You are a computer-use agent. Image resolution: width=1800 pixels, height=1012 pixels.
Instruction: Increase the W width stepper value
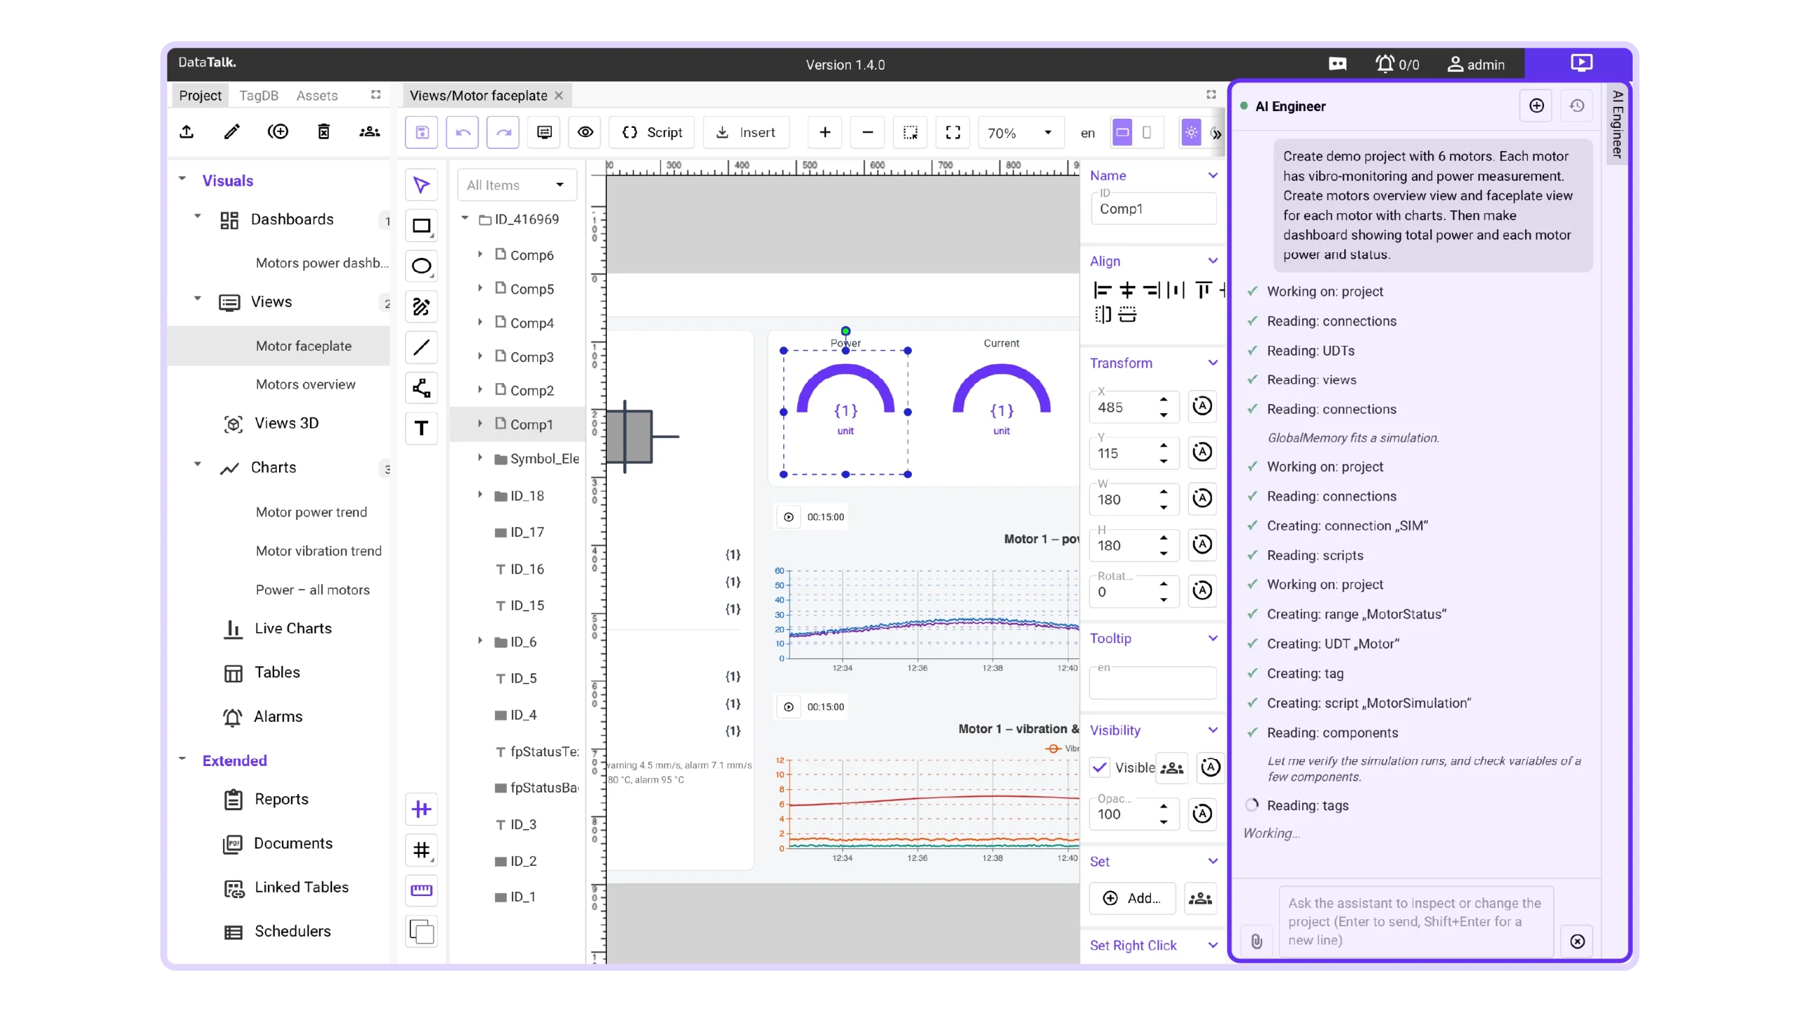click(1164, 492)
